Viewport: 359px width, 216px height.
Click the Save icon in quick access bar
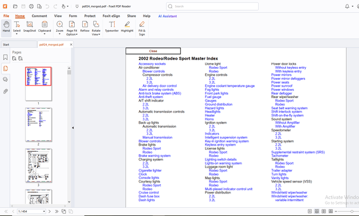click(23, 6)
